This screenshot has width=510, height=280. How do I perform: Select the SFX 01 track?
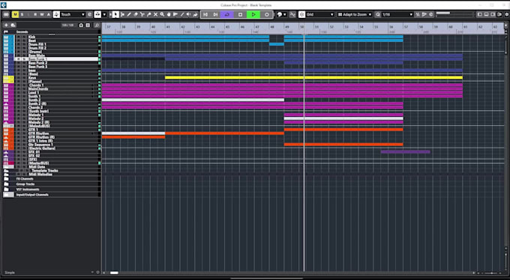(34, 152)
